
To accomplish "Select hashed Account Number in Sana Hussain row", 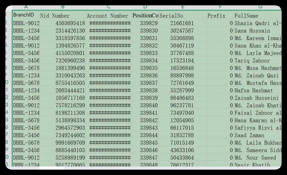I will pos(109,31).
